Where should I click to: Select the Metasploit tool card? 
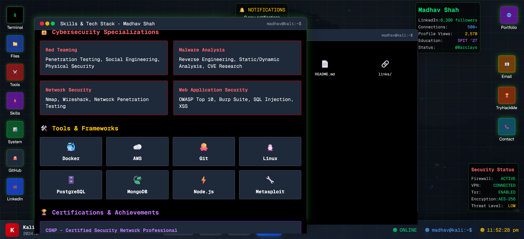(270, 185)
